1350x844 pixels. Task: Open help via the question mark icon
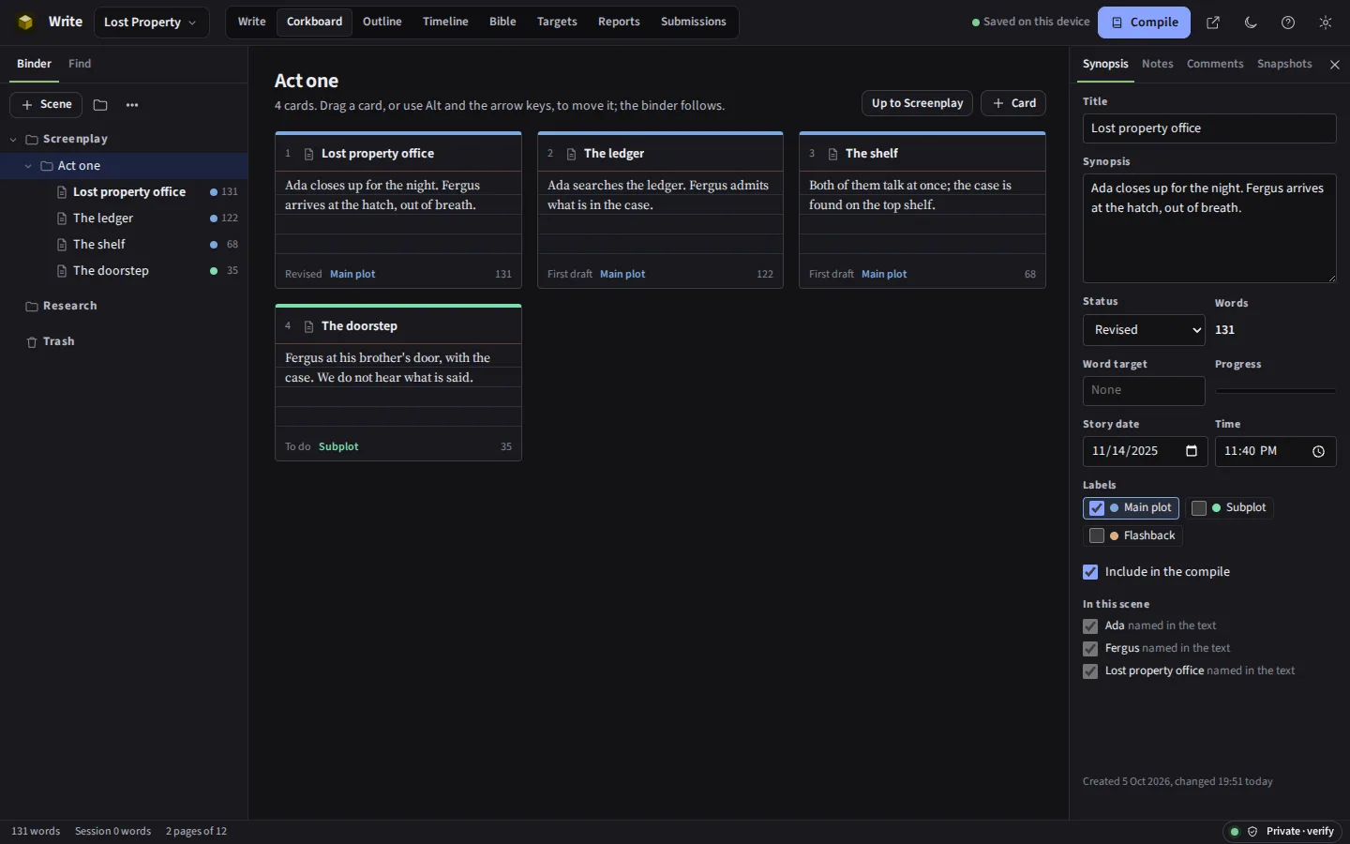click(x=1288, y=23)
